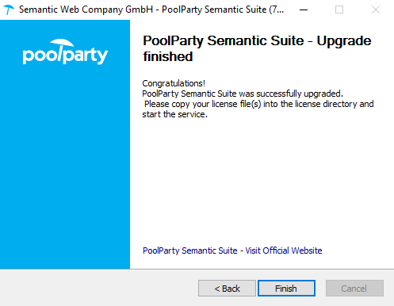The image size is (394, 306).
Task: Click the disabled Cancel button
Action: pos(354,289)
